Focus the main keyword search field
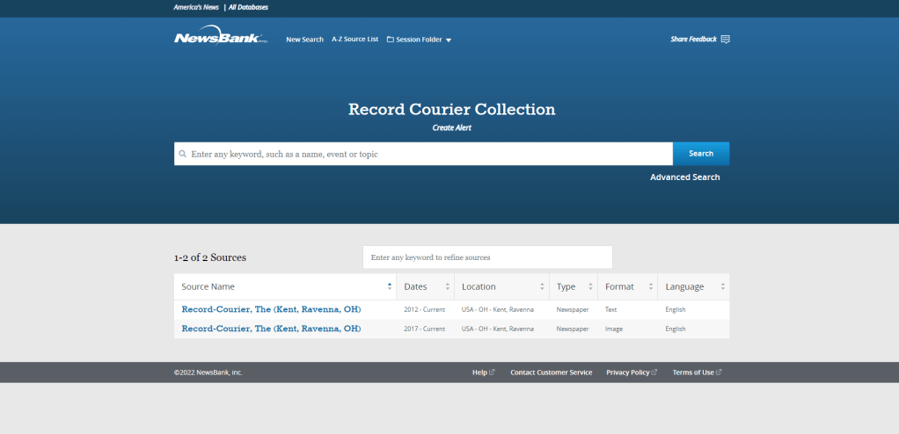The width and height of the screenshot is (899, 434). coord(424,154)
